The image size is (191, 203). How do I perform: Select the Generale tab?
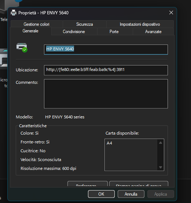click(x=30, y=31)
